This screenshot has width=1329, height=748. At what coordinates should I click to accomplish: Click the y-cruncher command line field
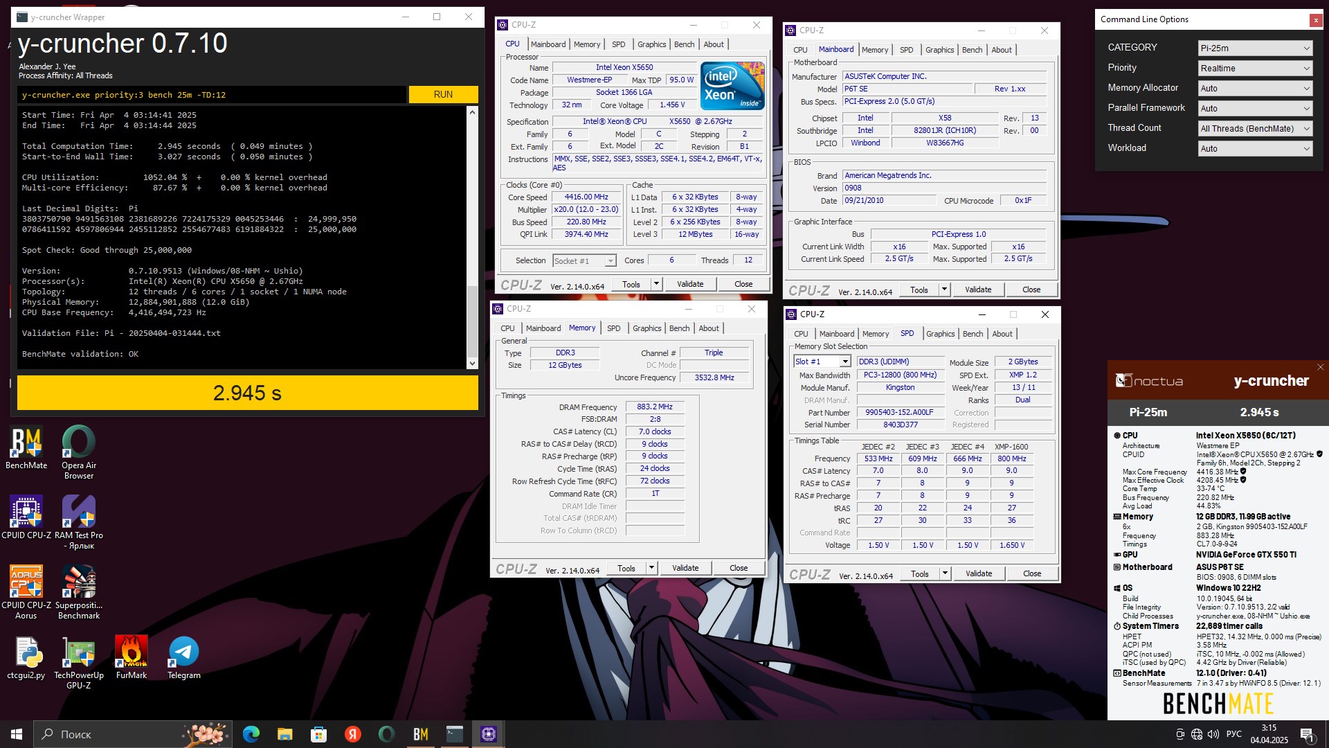point(212,95)
